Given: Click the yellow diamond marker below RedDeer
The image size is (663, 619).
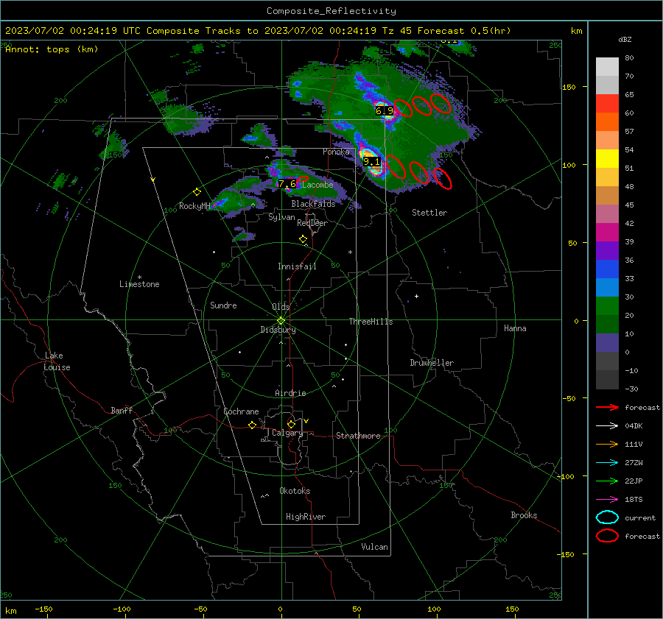Looking at the screenshot, I should coord(303,239).
